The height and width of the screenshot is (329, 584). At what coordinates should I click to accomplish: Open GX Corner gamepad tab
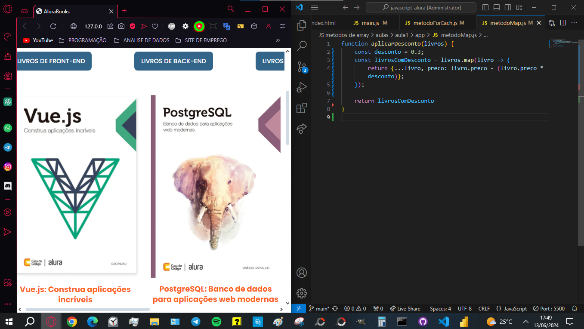(25, 11)
